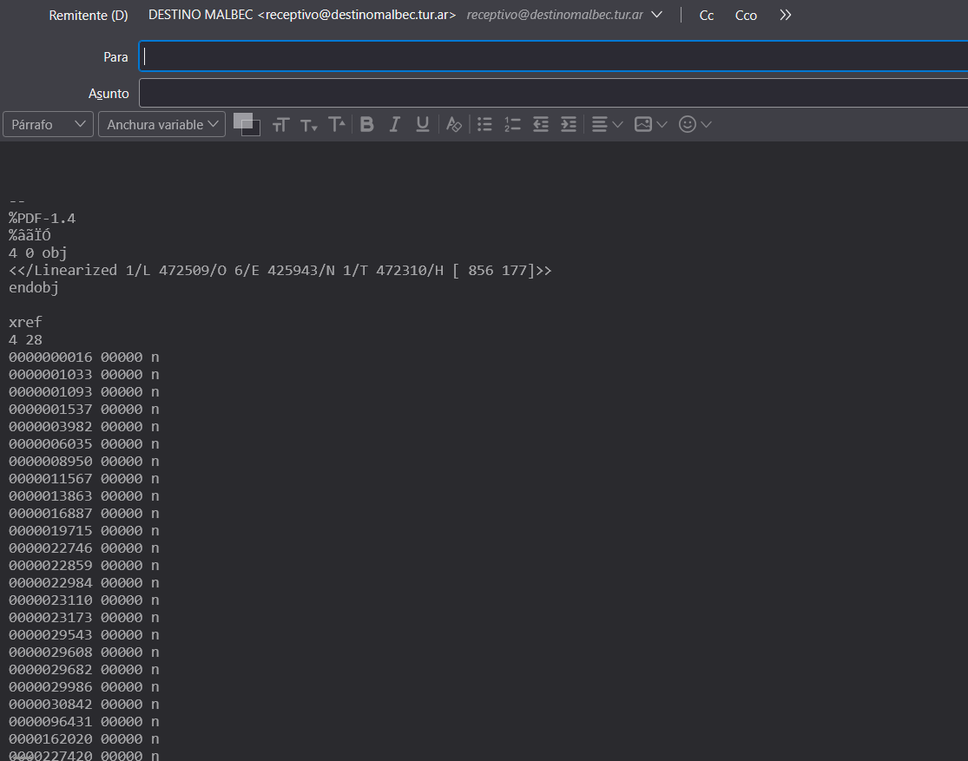Click the remove text formatting icon
This screenshot has height=761, width=968.
click(x=453, y=124)
